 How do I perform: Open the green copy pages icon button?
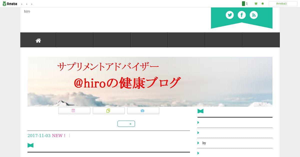(x=109, y=111)
